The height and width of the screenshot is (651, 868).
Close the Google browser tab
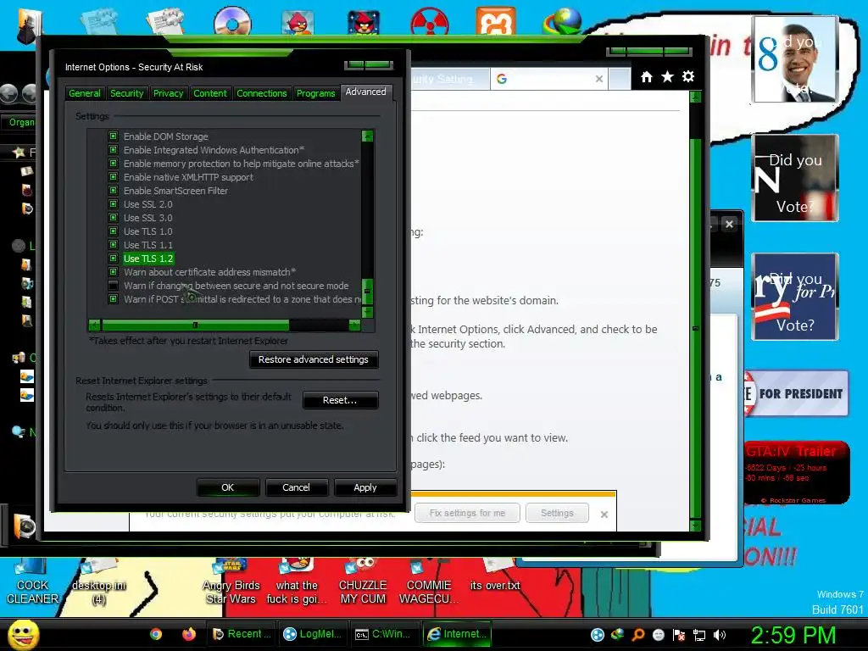click(x=598, y=79)
